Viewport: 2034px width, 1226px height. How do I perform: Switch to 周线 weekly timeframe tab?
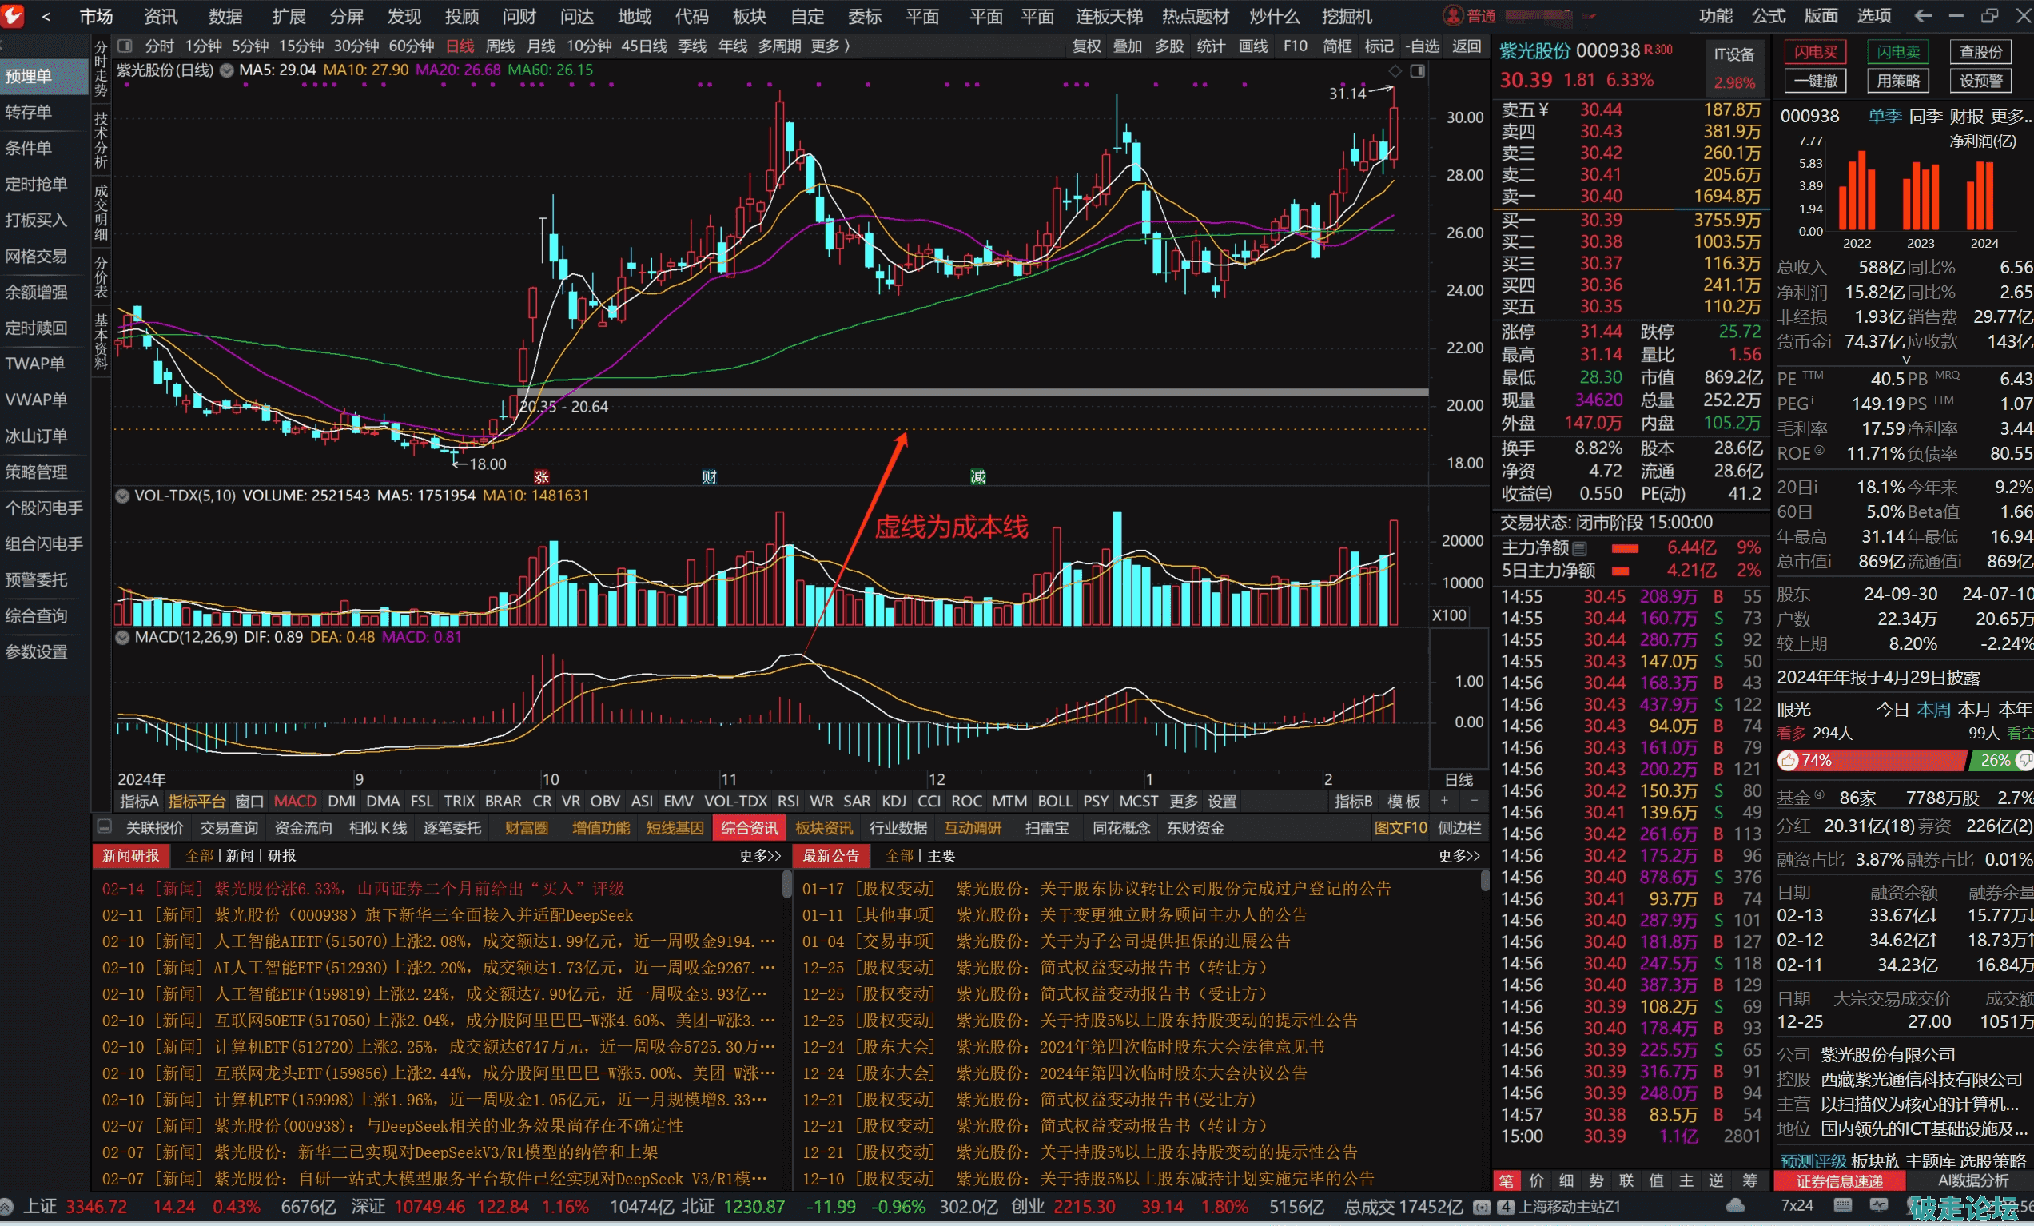click(x=500, y=46)
